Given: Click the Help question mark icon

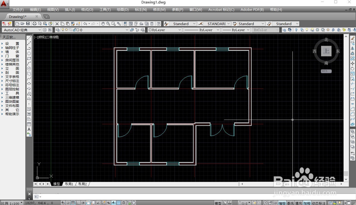Looking at the screenshot, I should (159, 23).
